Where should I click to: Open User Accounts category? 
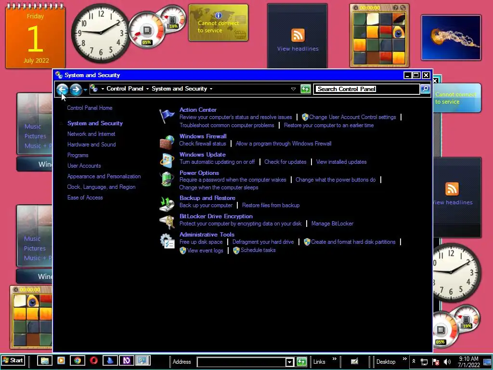point(84,166)
